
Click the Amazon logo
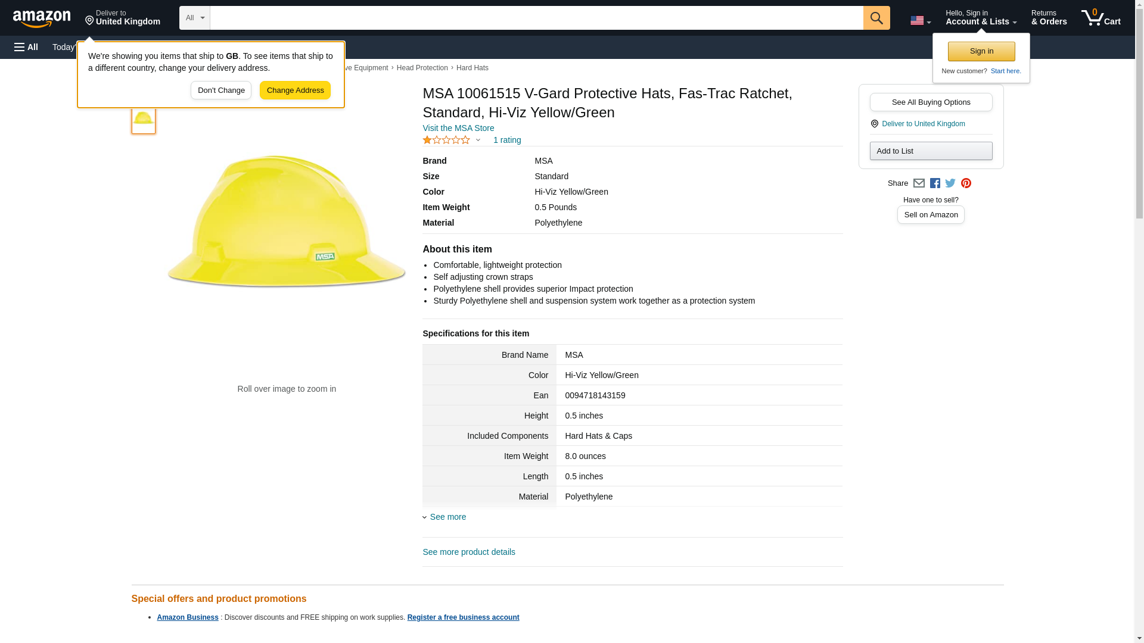pos(42,18)
